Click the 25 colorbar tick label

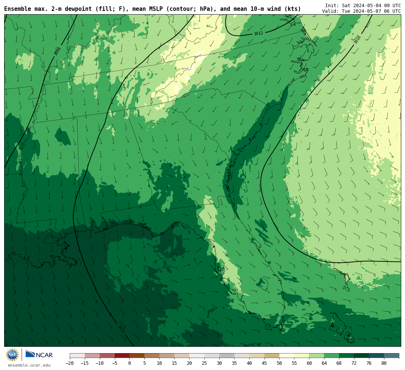(x=204, y=363)
